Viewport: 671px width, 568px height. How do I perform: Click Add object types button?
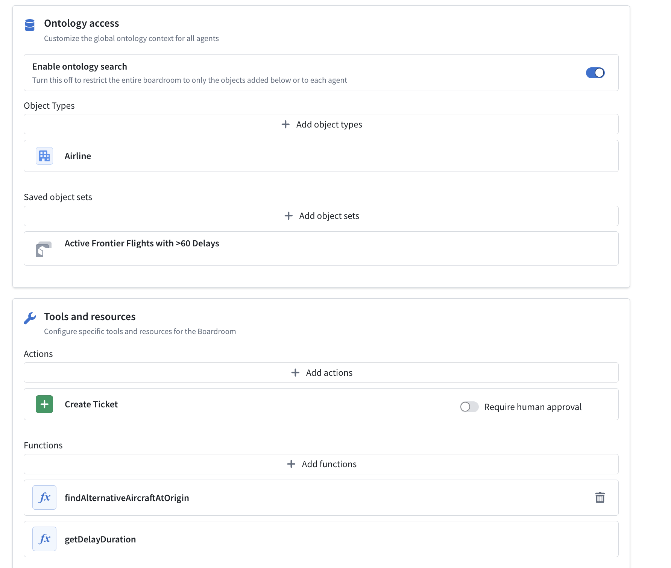pos(321,124)
